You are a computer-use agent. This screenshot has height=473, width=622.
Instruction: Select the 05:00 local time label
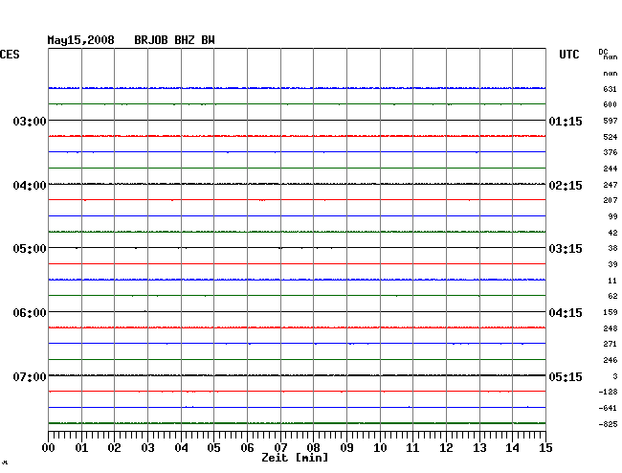point(30,249)
